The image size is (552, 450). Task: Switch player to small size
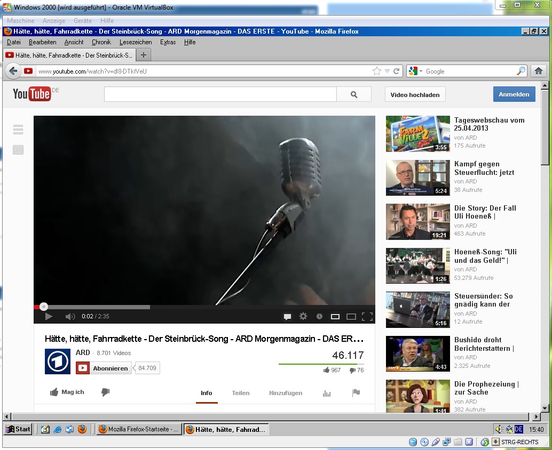335,317
